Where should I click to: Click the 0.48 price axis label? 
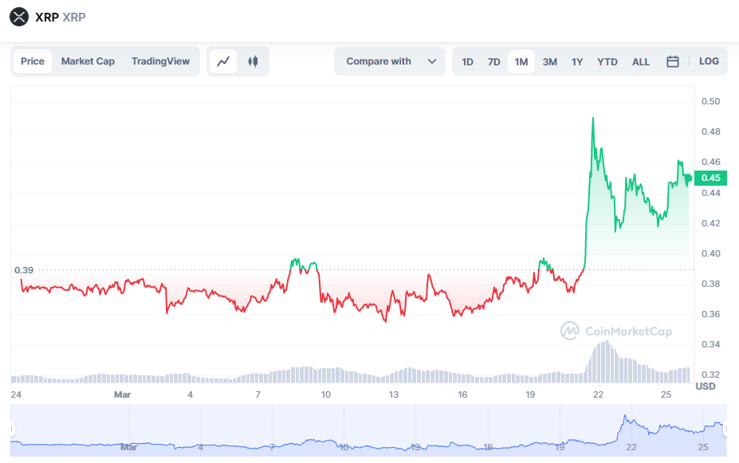(x=711, y=131)
